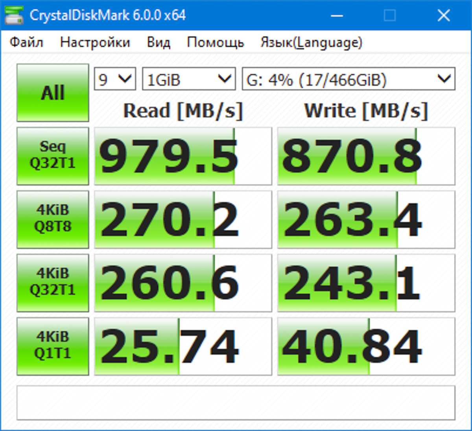Click the Write [MB/s] column header
The image size is (472, 431).
coord(366,111)
